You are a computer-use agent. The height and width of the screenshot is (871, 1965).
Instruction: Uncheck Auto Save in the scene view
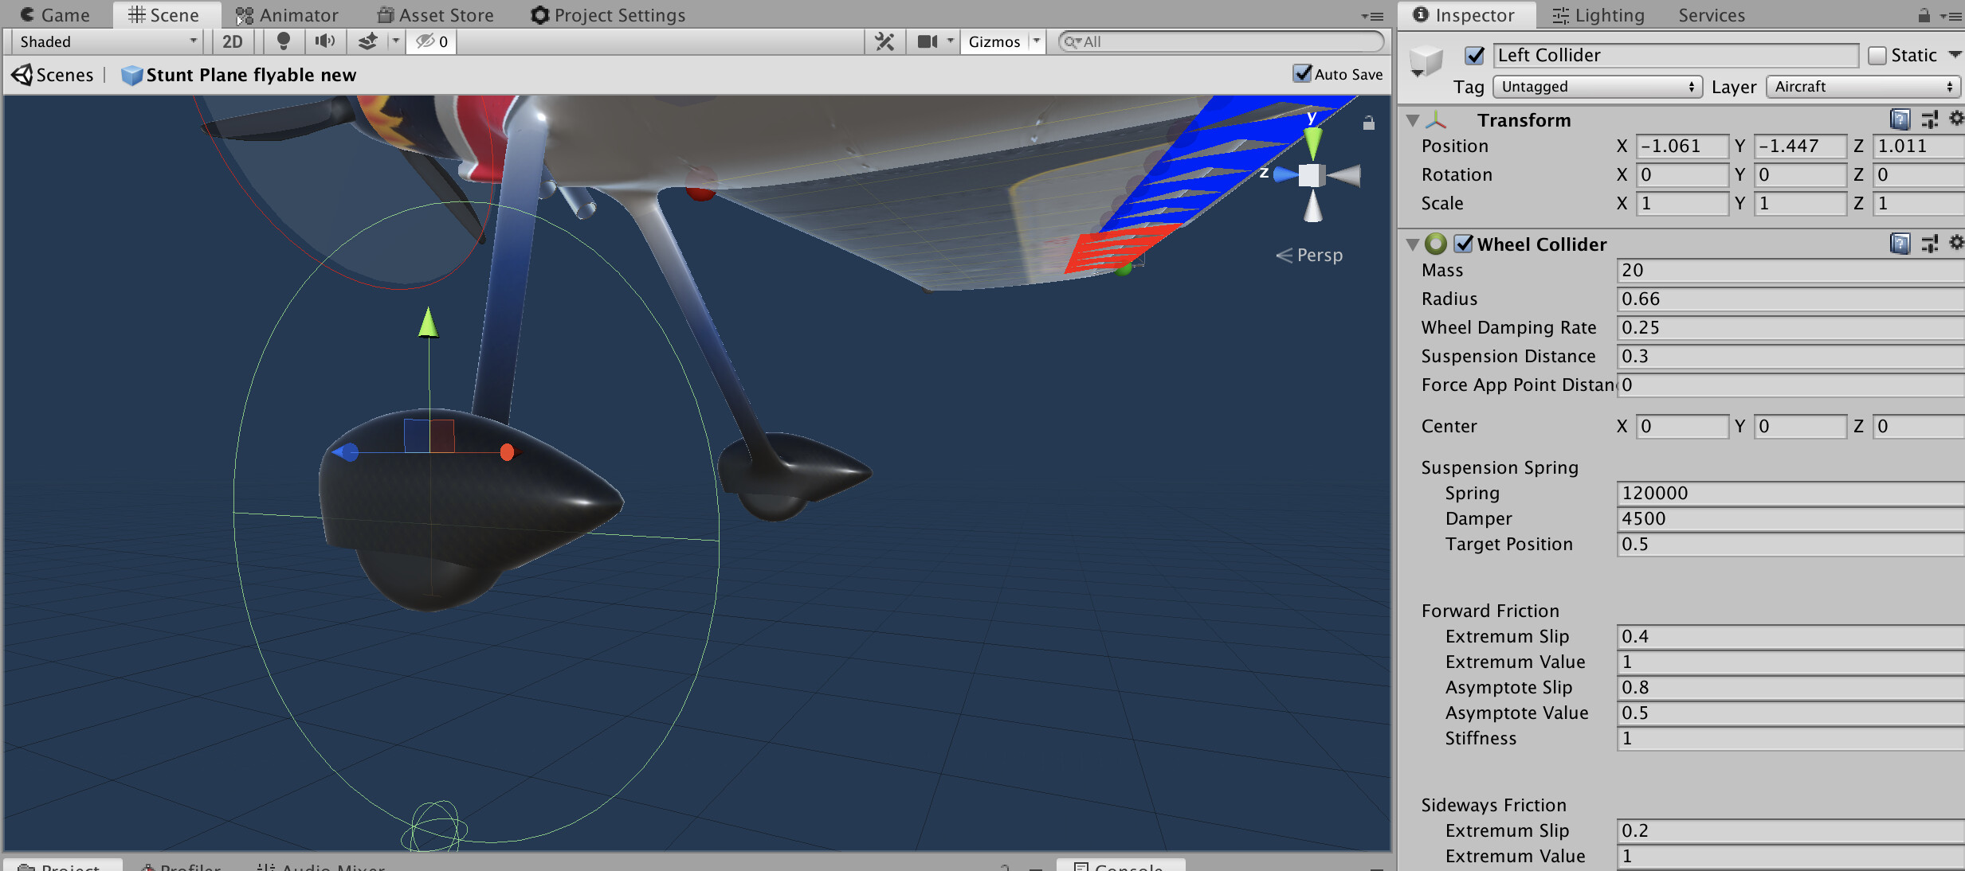(x=1304, y=74)
